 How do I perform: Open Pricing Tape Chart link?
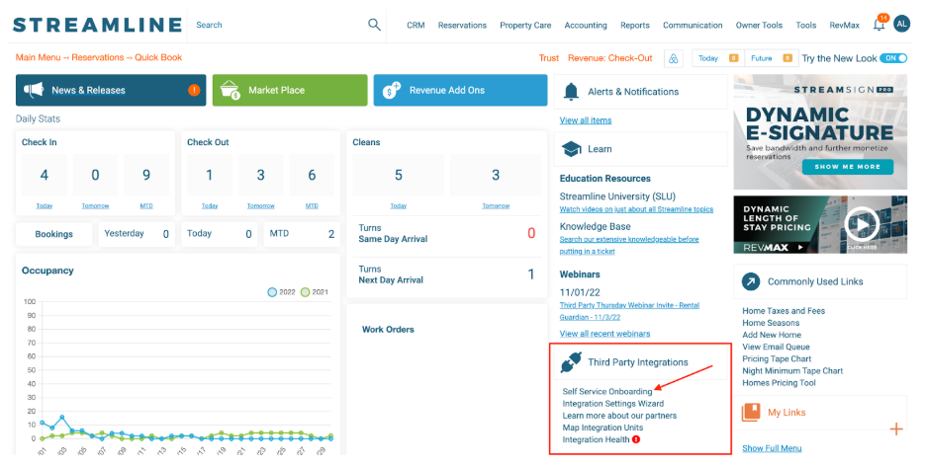point(777,359)
